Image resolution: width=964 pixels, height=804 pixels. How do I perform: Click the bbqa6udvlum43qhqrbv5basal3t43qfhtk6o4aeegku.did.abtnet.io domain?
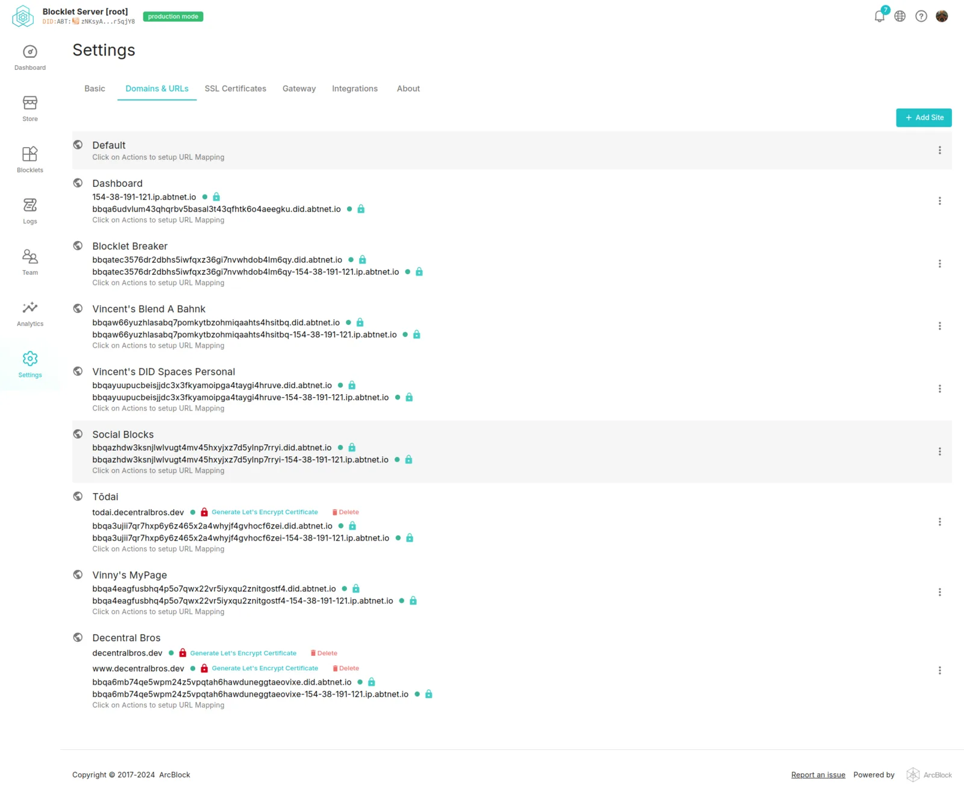[216, 209]
